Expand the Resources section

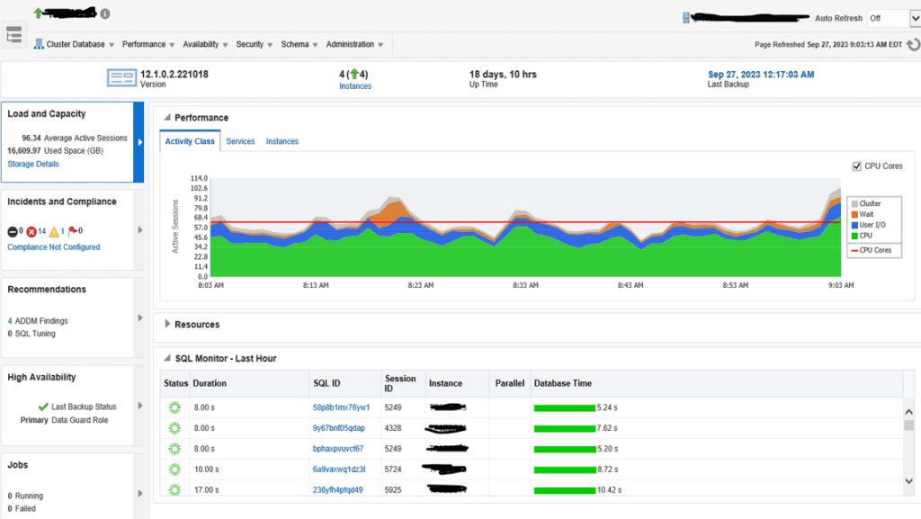tap(167, 324)
